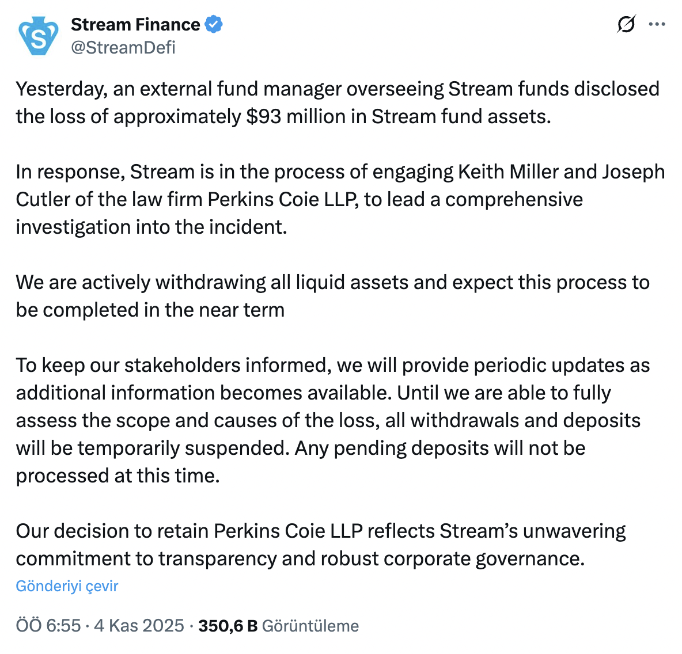Screen dimensions: 682x654
Task: Click the Stream Finance display name
Action: [135, 25]
